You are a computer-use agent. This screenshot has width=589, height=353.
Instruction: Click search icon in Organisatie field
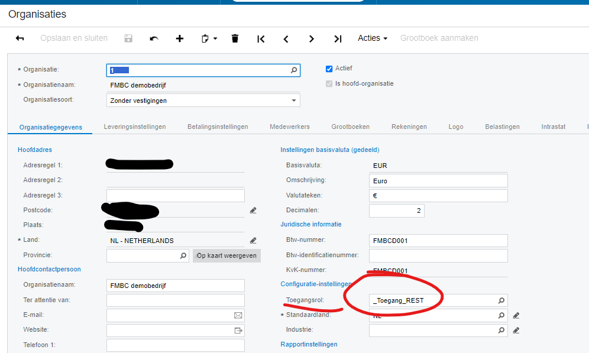(x=294, y=70)
